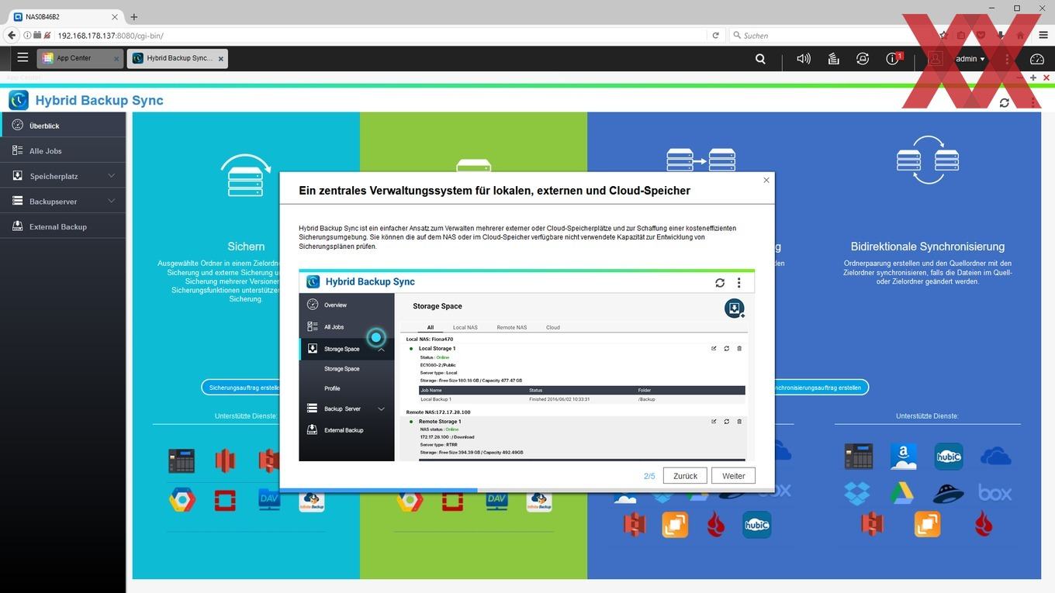Select hubiC icon beside the Backblaze flame
The width and height of the screenshot is (1055, 593).
tap(756, 525)
